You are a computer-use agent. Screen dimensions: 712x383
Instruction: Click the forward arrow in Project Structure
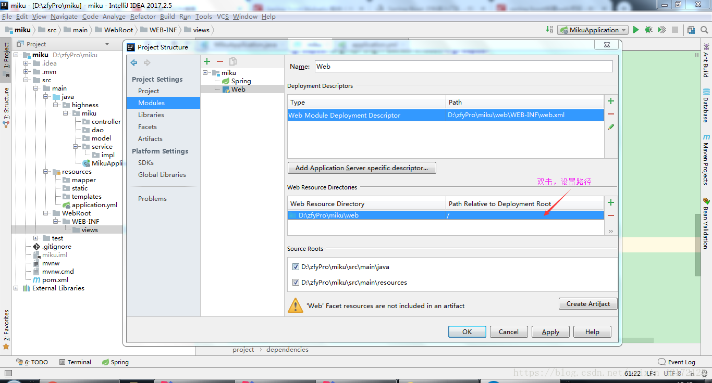(x=147, y=63)
